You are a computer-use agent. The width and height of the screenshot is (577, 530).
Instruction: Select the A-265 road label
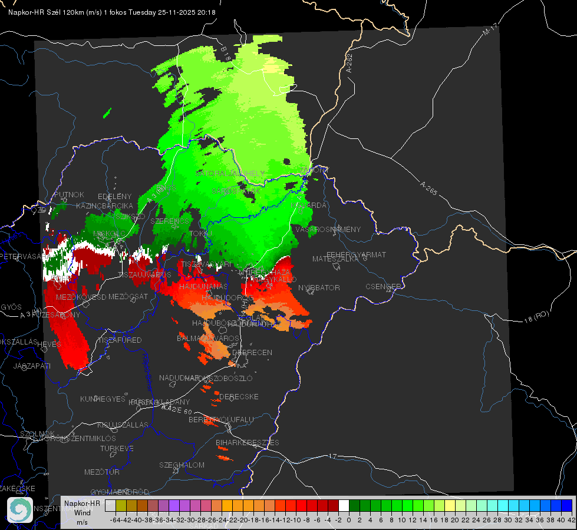(428, 188)
